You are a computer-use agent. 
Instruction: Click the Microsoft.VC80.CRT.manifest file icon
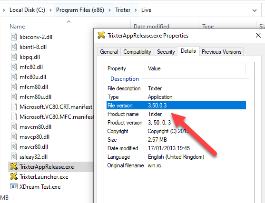coord(14,106)
